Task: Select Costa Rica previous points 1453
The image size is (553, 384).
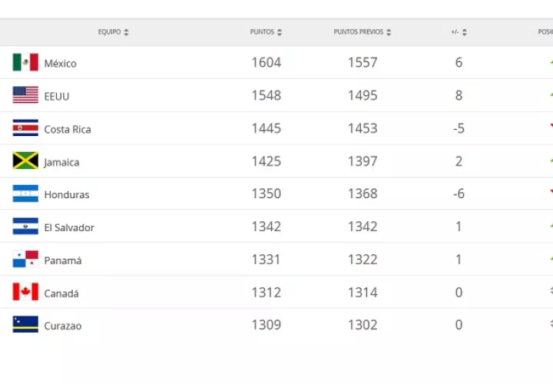Action: (x=363, y=128)
